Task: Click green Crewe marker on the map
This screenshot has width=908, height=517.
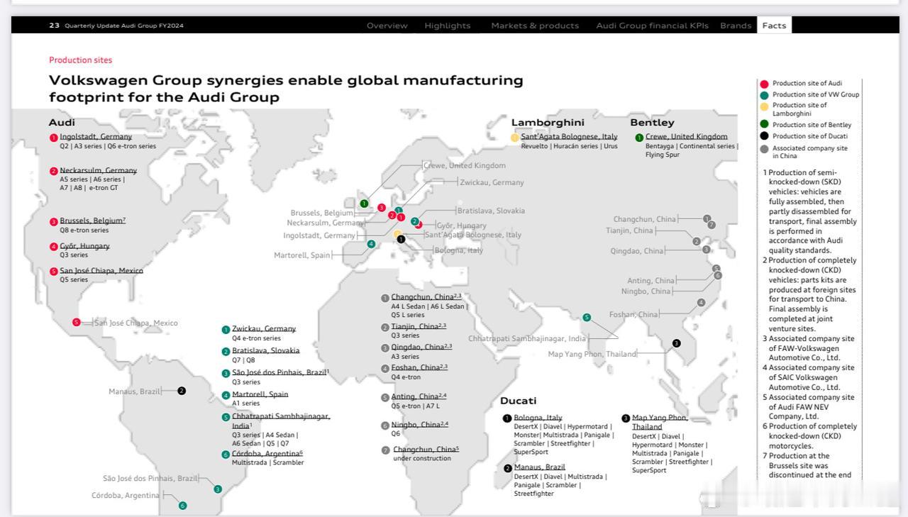Action: pyautogui.click(x=364, y=204)
